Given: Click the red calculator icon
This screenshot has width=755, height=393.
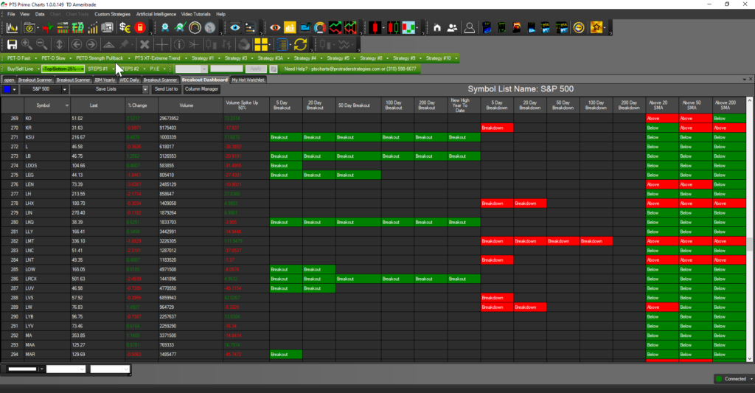Looking at the screenshot, I should coord(140,28).
